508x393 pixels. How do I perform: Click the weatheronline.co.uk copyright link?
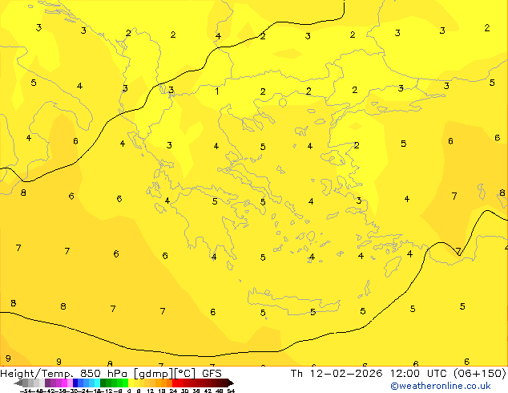[441, 386]
